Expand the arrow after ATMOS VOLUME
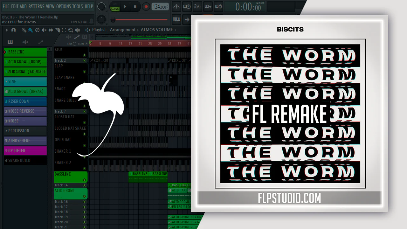 click(176, 30)
